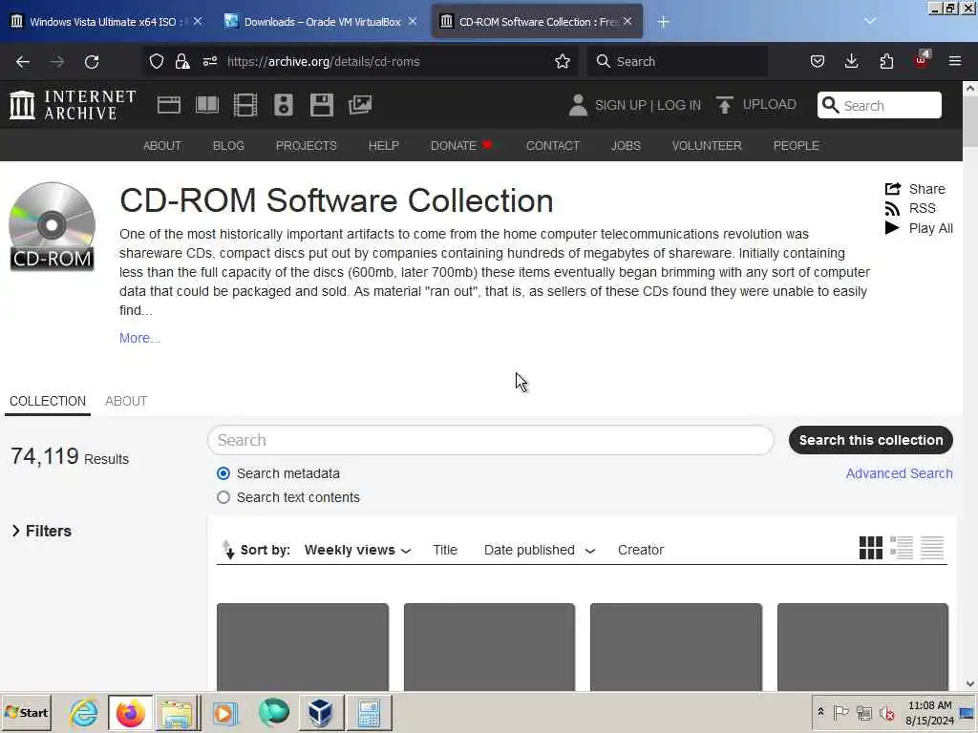
Task: Select the Search metadata radio button
Action: (223, 473)
